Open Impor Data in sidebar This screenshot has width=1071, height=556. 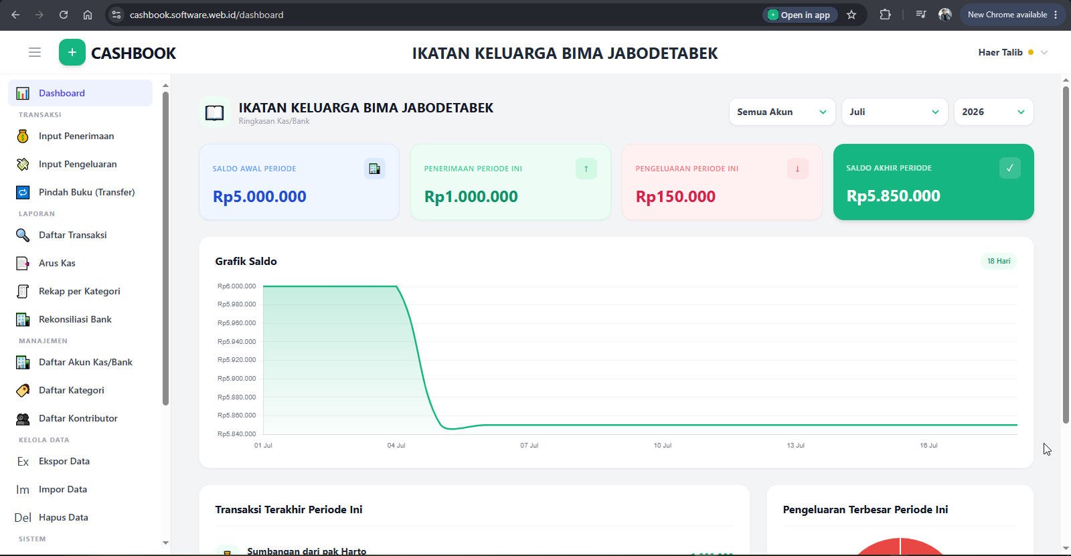(x=80, y=489)
